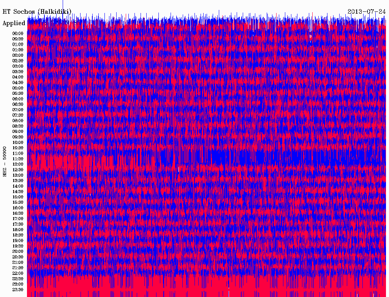Click the 18:00 time label
This screenshot has width=389, height=297.
click(x=18, y=230)
